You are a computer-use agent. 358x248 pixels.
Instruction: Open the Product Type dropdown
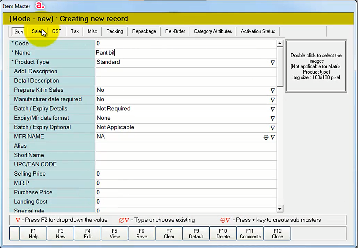273,63
